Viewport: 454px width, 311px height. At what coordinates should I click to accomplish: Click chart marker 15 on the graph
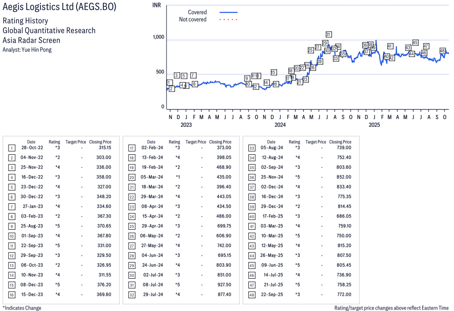pyautogui.click(x=274, y=72)
